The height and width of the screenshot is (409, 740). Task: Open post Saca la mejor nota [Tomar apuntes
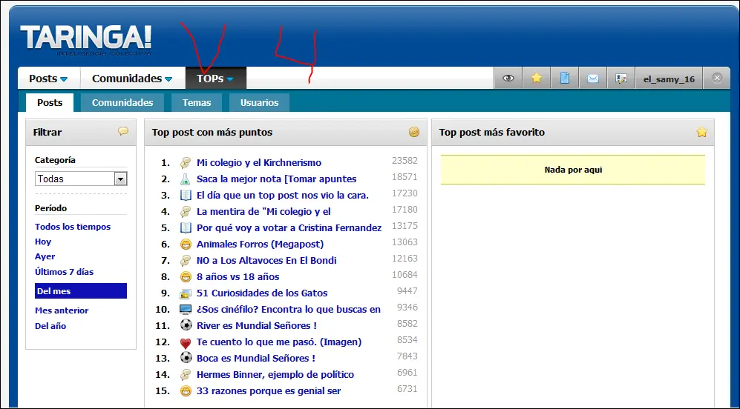coord(277,179)
